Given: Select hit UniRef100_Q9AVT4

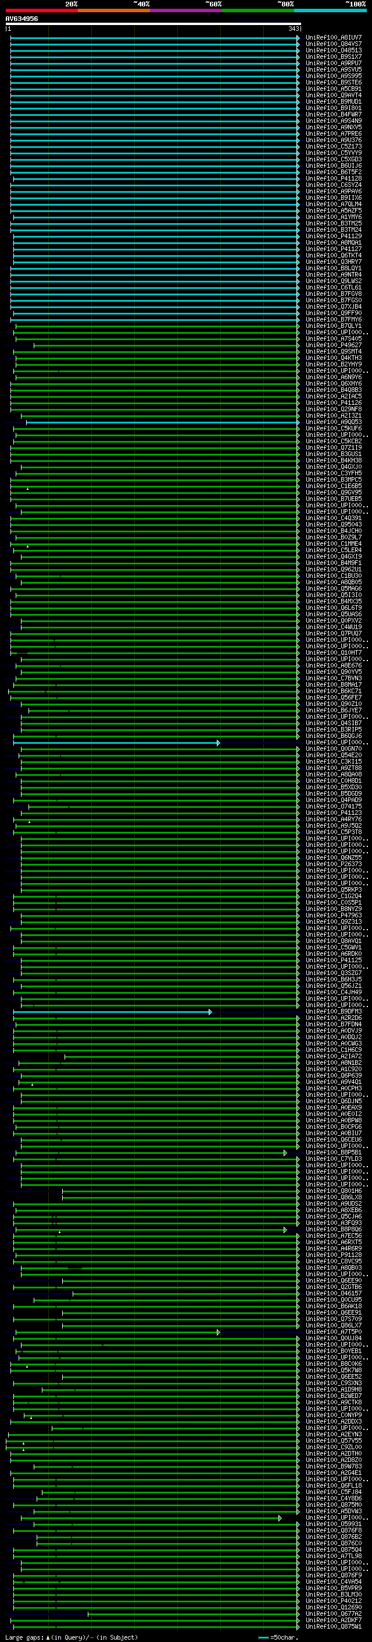Looking at the screenshot, I should (x=334, y=95).
